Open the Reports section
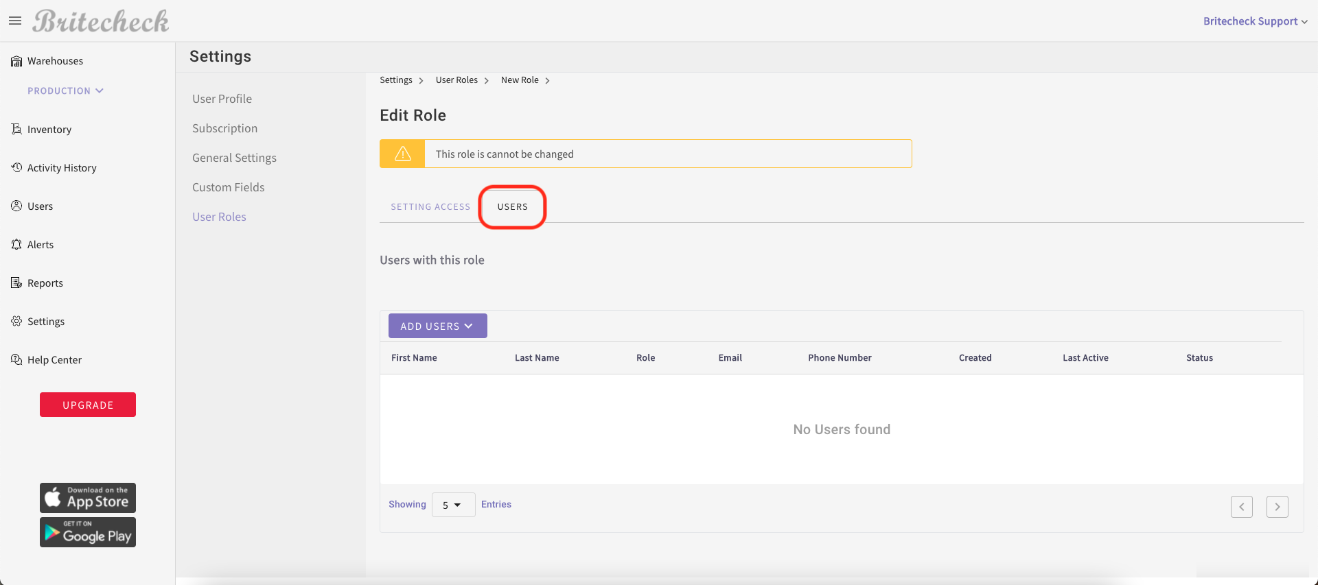Image resolution: width=1318 pixels, height=585 pixels. [45, 283]
